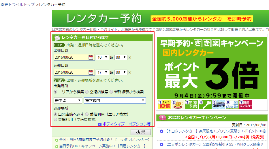The height and width of the screenshot is (149, 269).
Task: Open 当日予約OK！キャンペーン実施中 日産レンタカー link
Action: (x=102, y=146)
